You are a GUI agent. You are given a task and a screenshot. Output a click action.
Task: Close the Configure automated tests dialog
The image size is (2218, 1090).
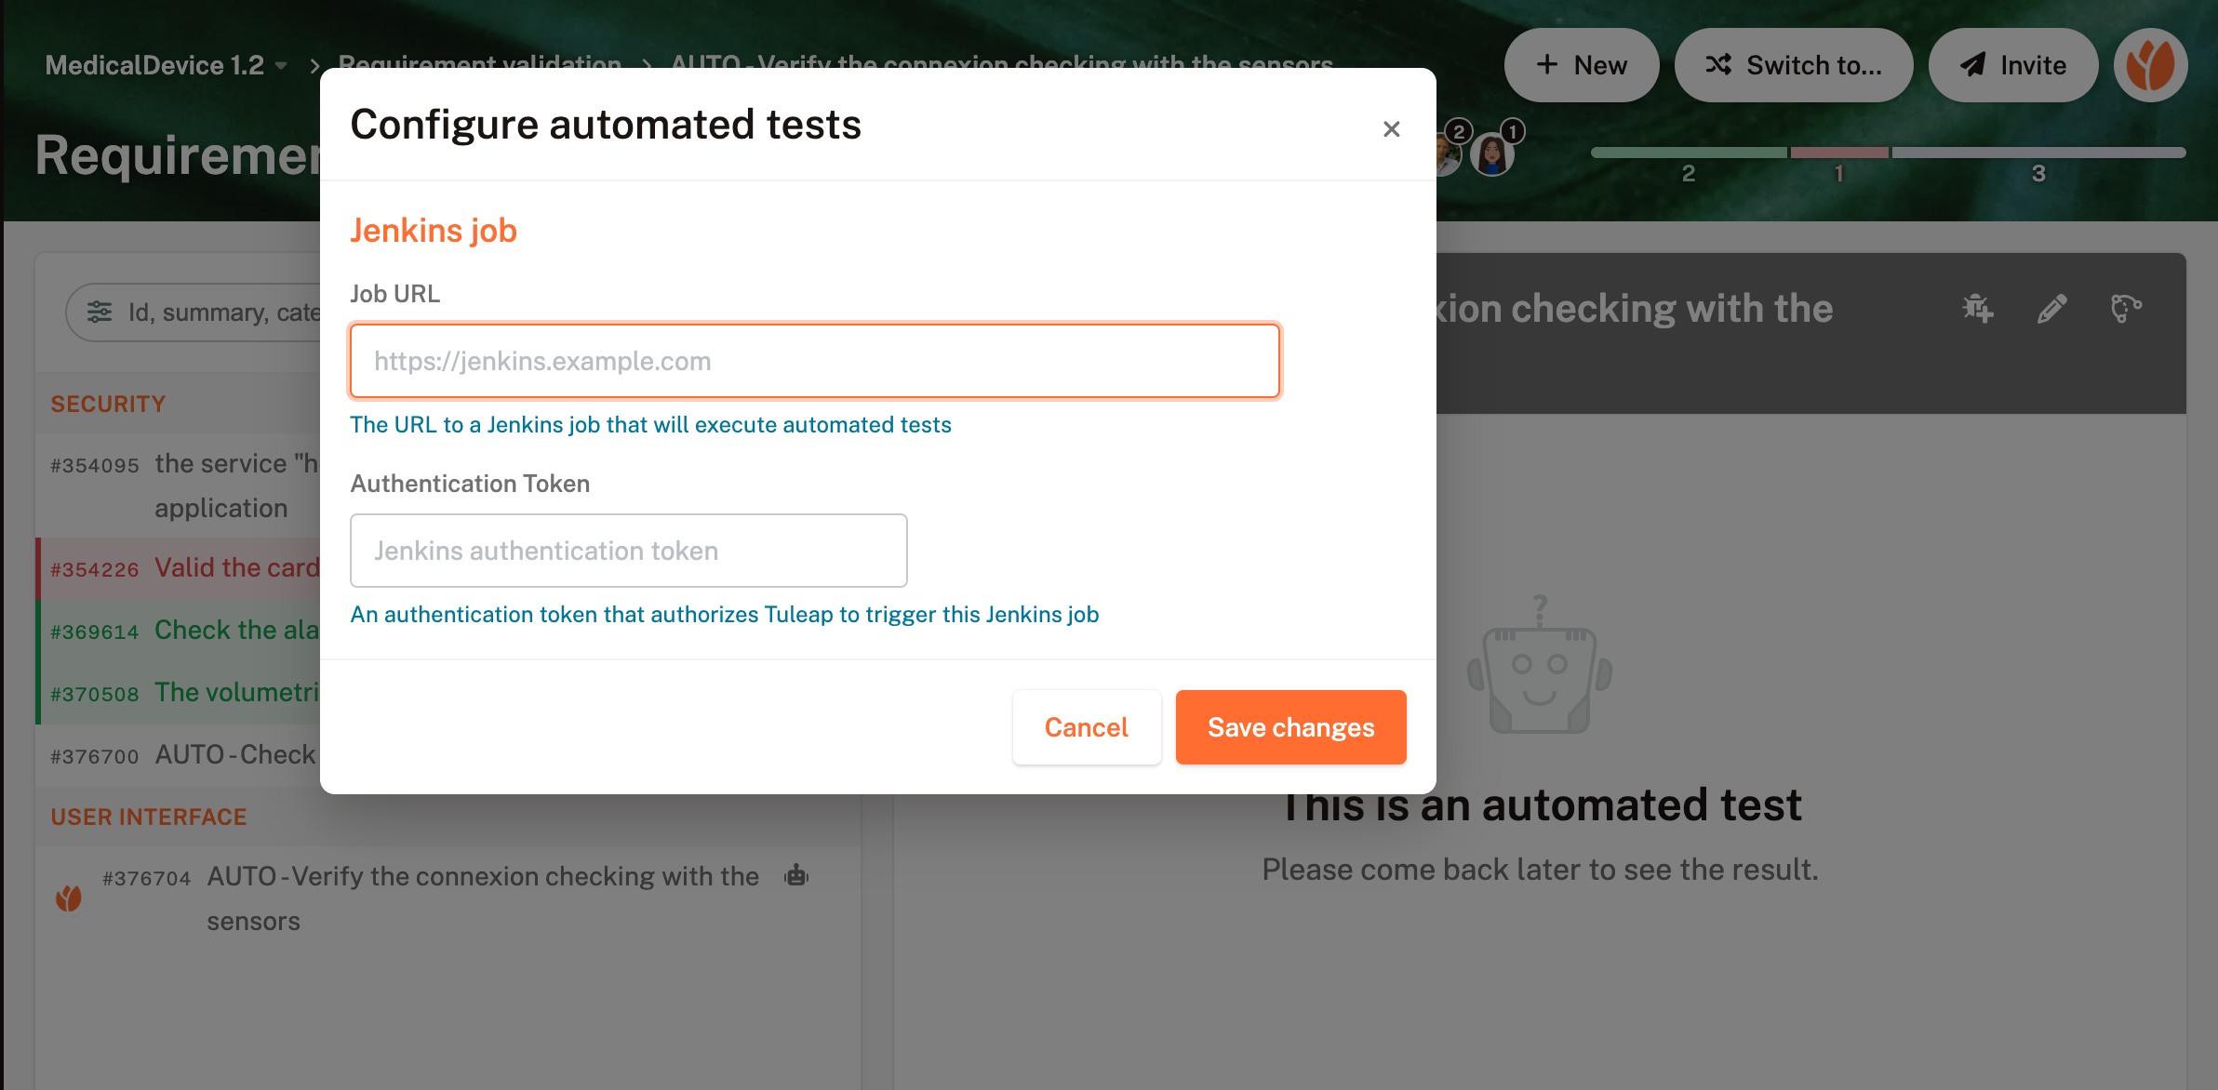1391,129
